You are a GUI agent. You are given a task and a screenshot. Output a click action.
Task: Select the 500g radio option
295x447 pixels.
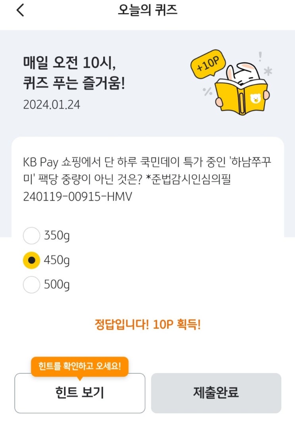pos(31,285)
